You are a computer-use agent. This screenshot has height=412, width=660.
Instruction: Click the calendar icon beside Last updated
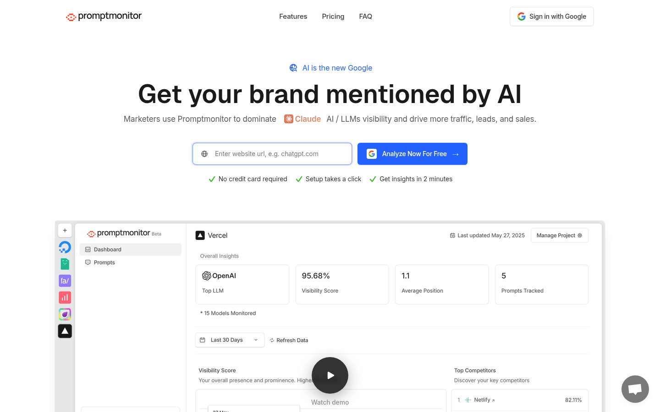pos(452,235)
